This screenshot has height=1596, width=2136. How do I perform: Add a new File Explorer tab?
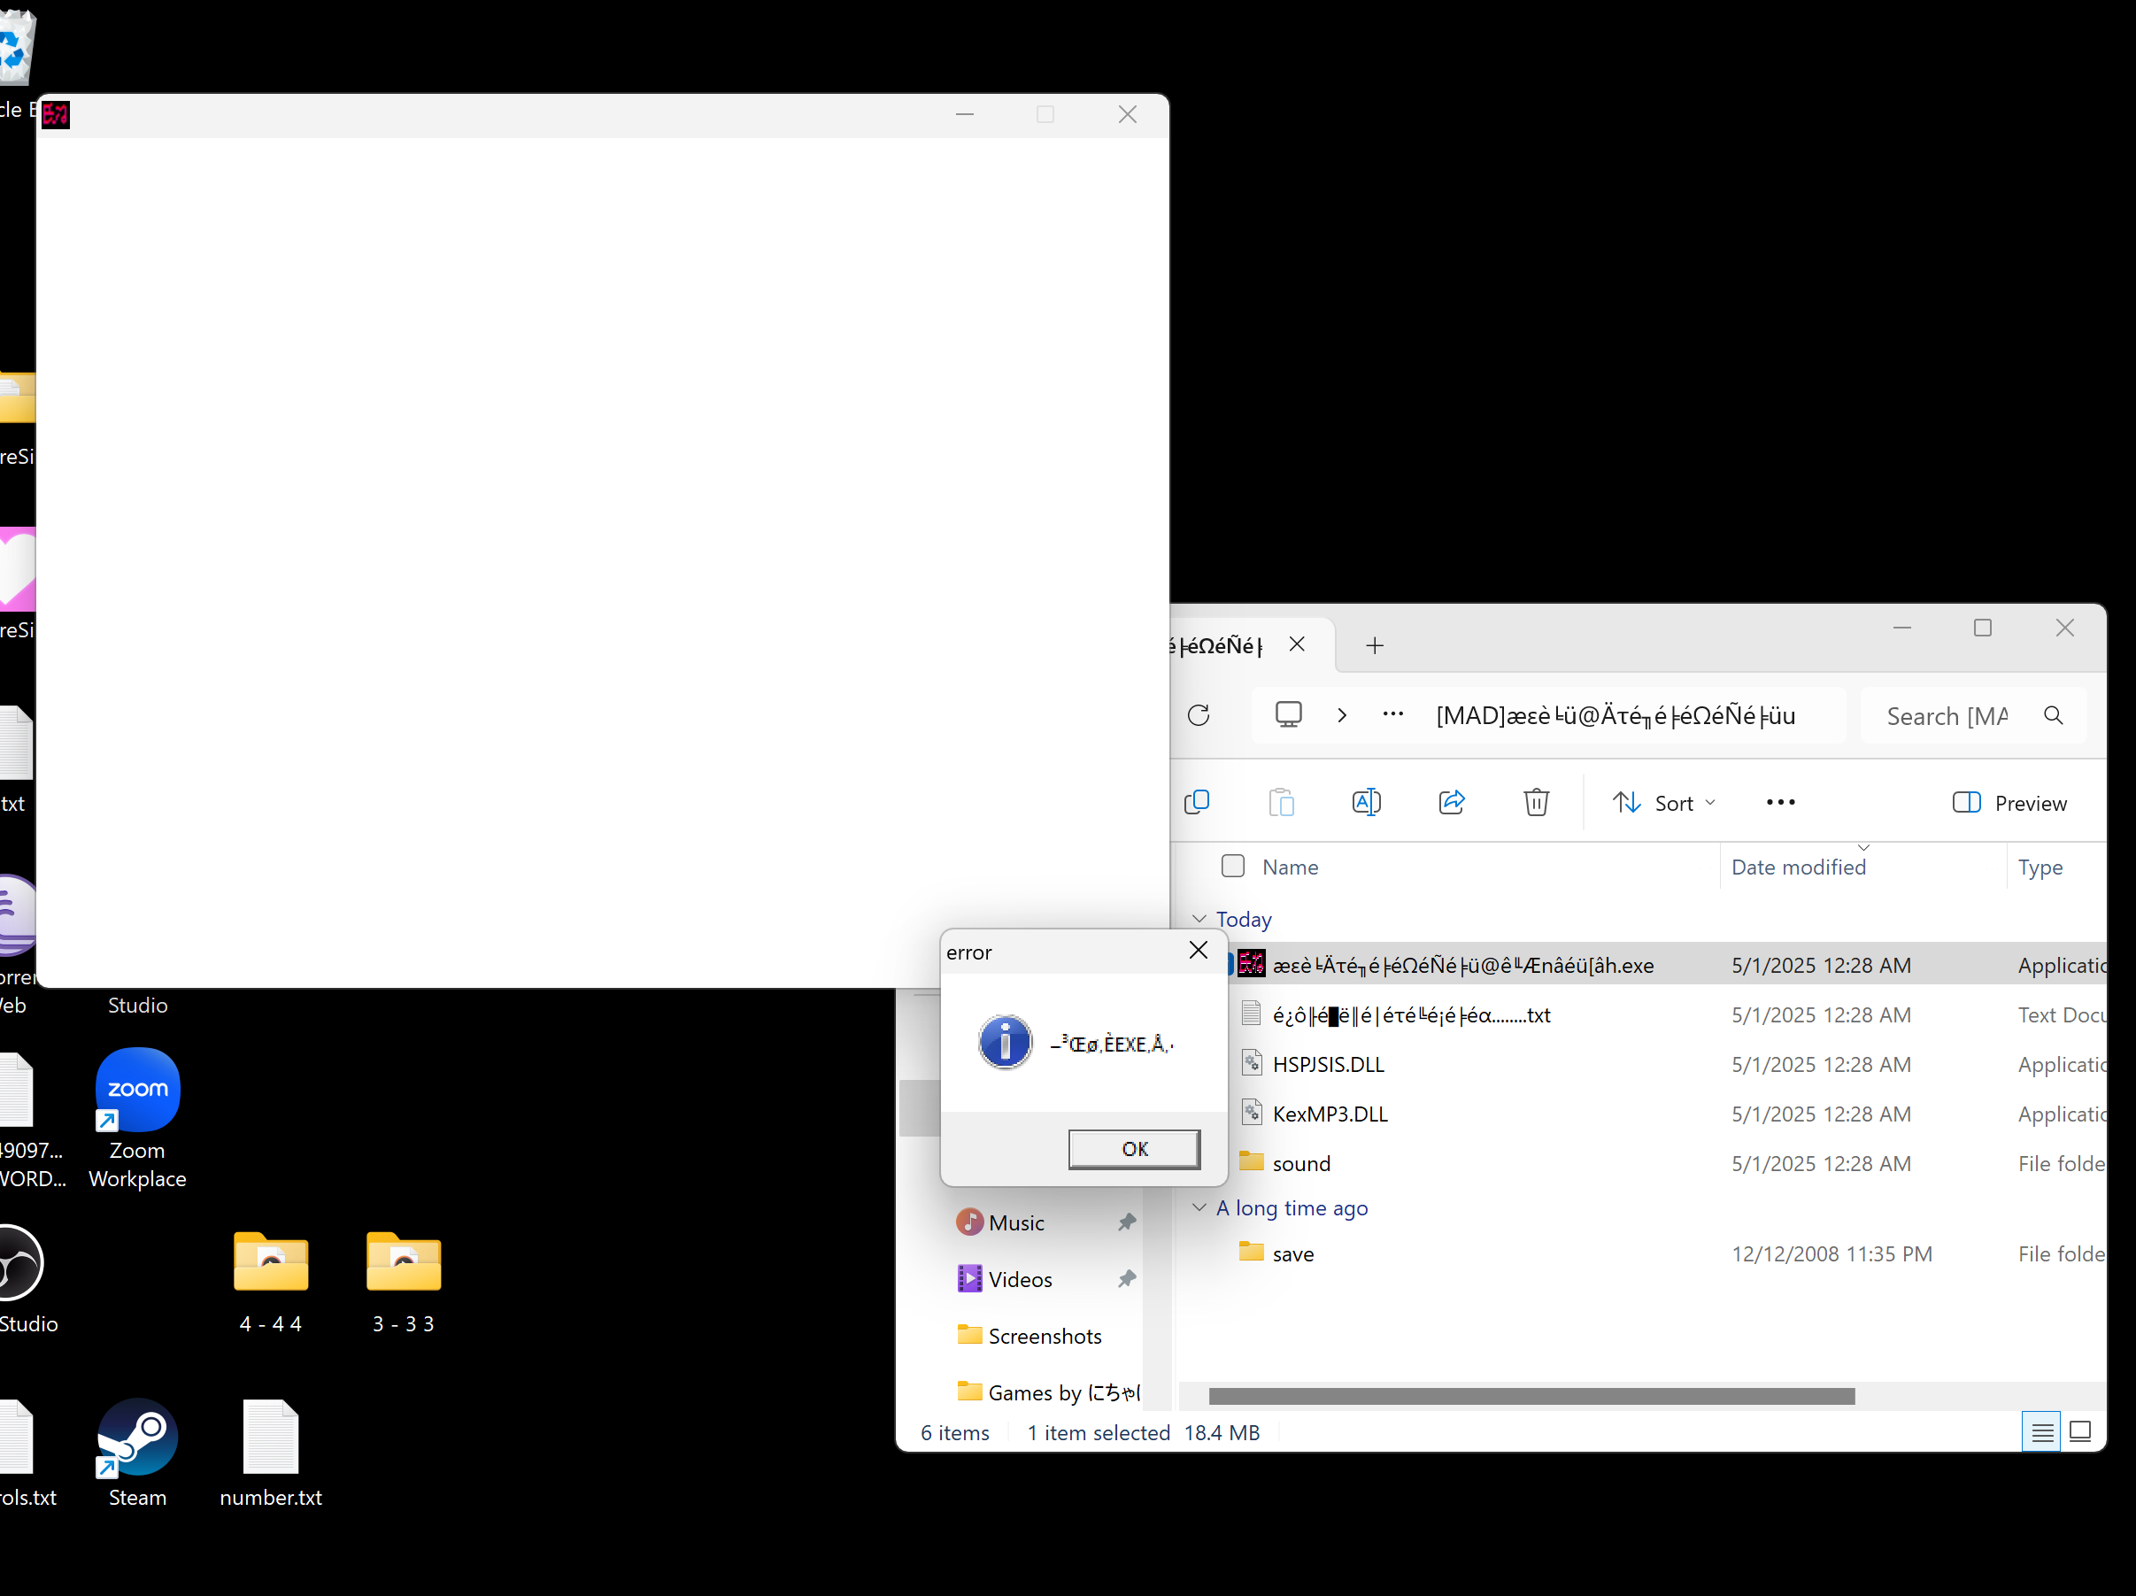[1375, 645]
